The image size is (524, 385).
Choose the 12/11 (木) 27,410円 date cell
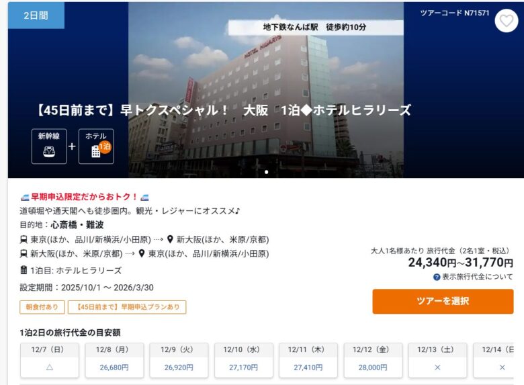point(308,360)
